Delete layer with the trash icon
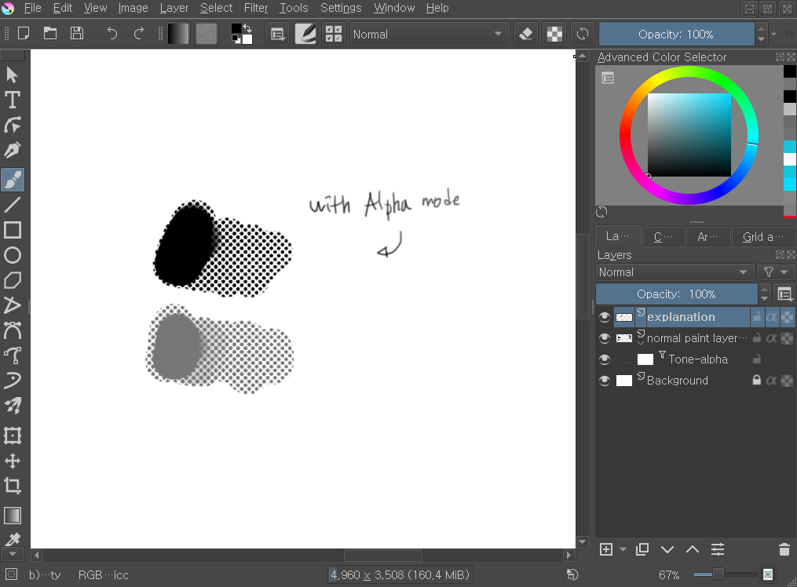The width and height of the screenshot is (797, 587). [x=784, y=549]
